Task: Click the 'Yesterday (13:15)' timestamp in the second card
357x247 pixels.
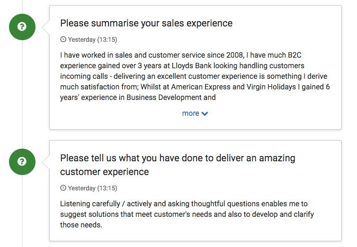Action: coord(93,188)
